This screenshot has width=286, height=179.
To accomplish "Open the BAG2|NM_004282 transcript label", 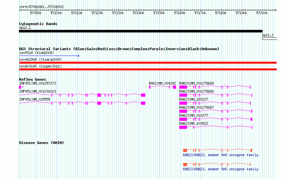I will tap(162, 83).
